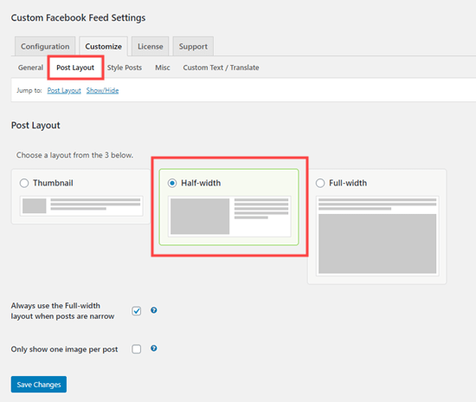Jump to Post Layout section link
The image size is (476, 402).
click(64, 90)
